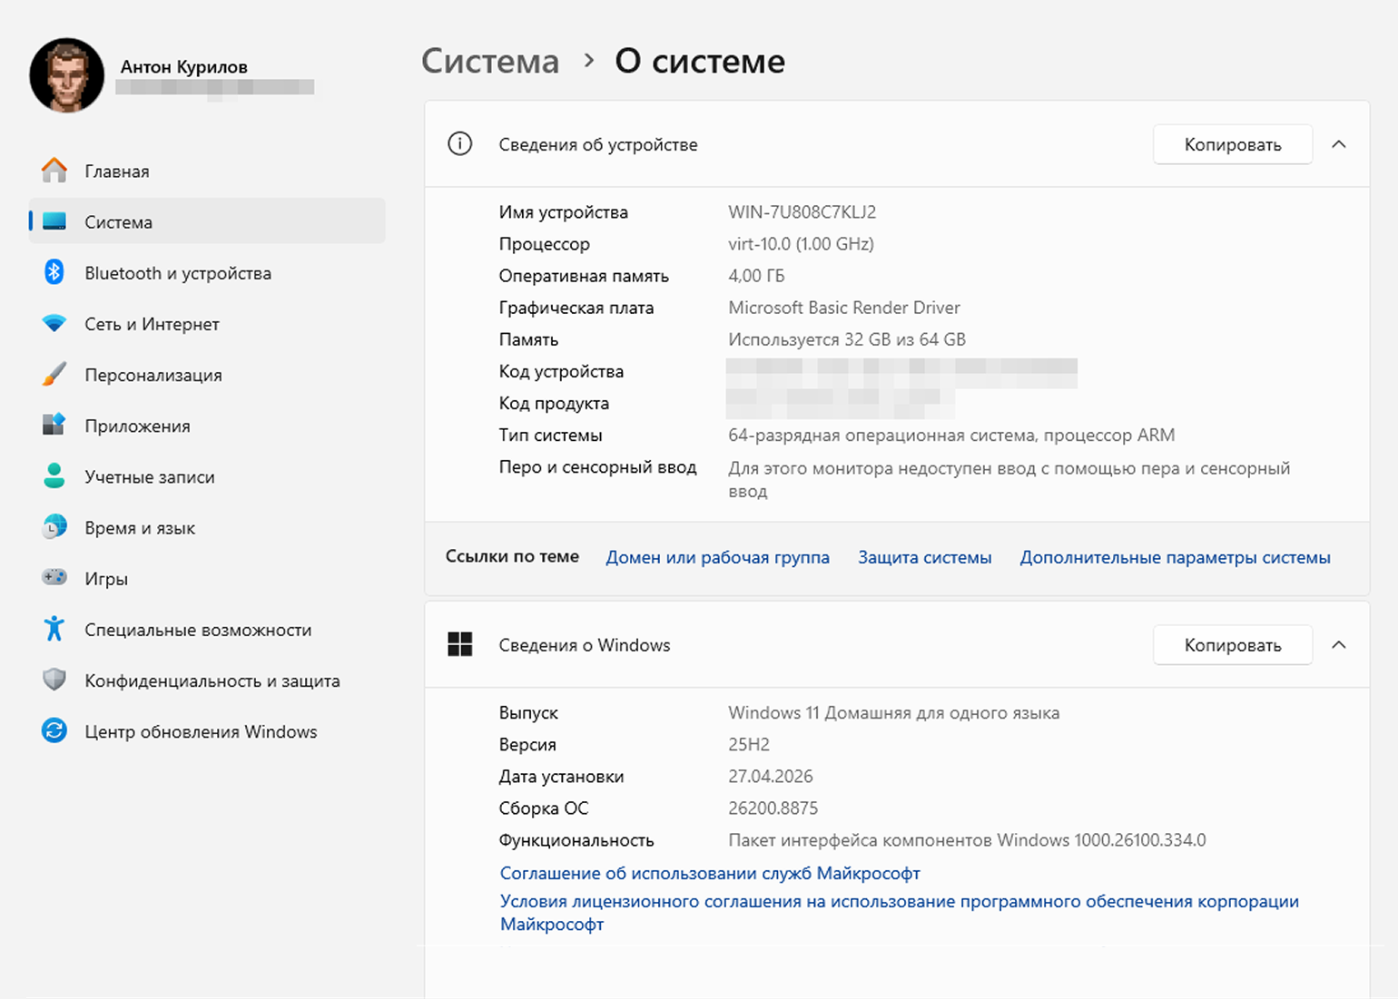Click the Перо и сенсорный ввод label
The image size is (1398, 999).
597,466
